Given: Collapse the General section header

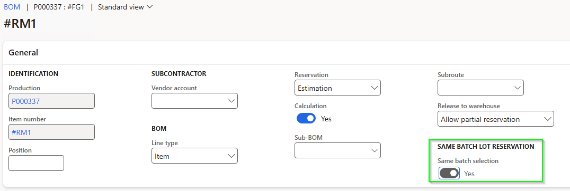Looking at the screenshot, I should (23, 52).
